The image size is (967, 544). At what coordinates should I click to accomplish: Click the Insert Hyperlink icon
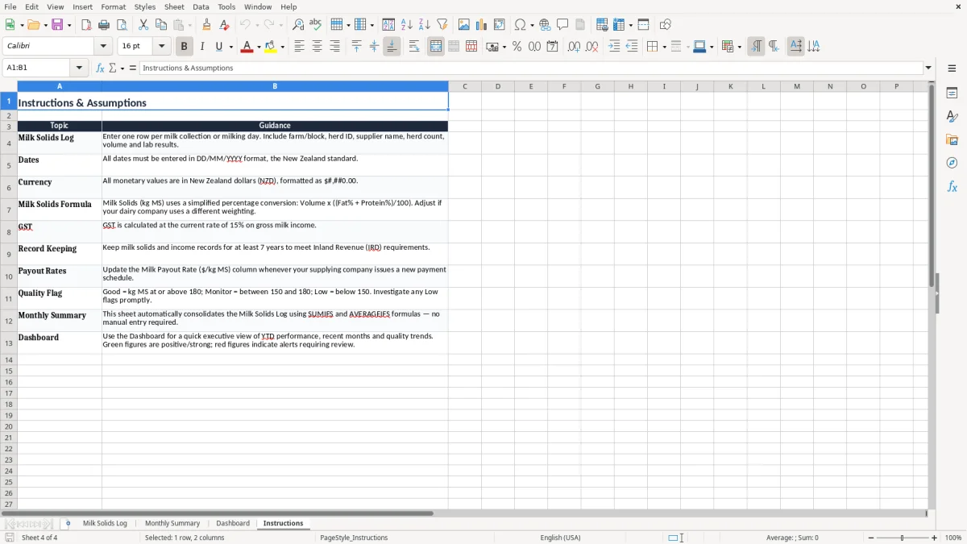click(x=545, y=25)
